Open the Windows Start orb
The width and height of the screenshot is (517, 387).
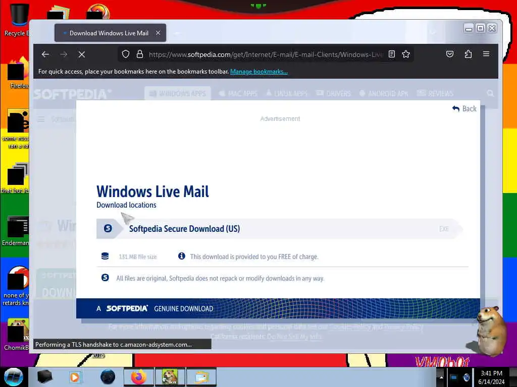13,377
